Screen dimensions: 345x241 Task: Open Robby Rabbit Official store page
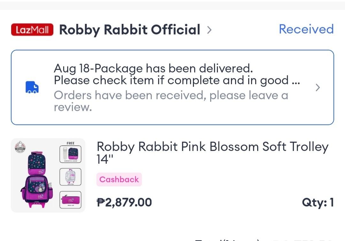click(x=129, y=30)
